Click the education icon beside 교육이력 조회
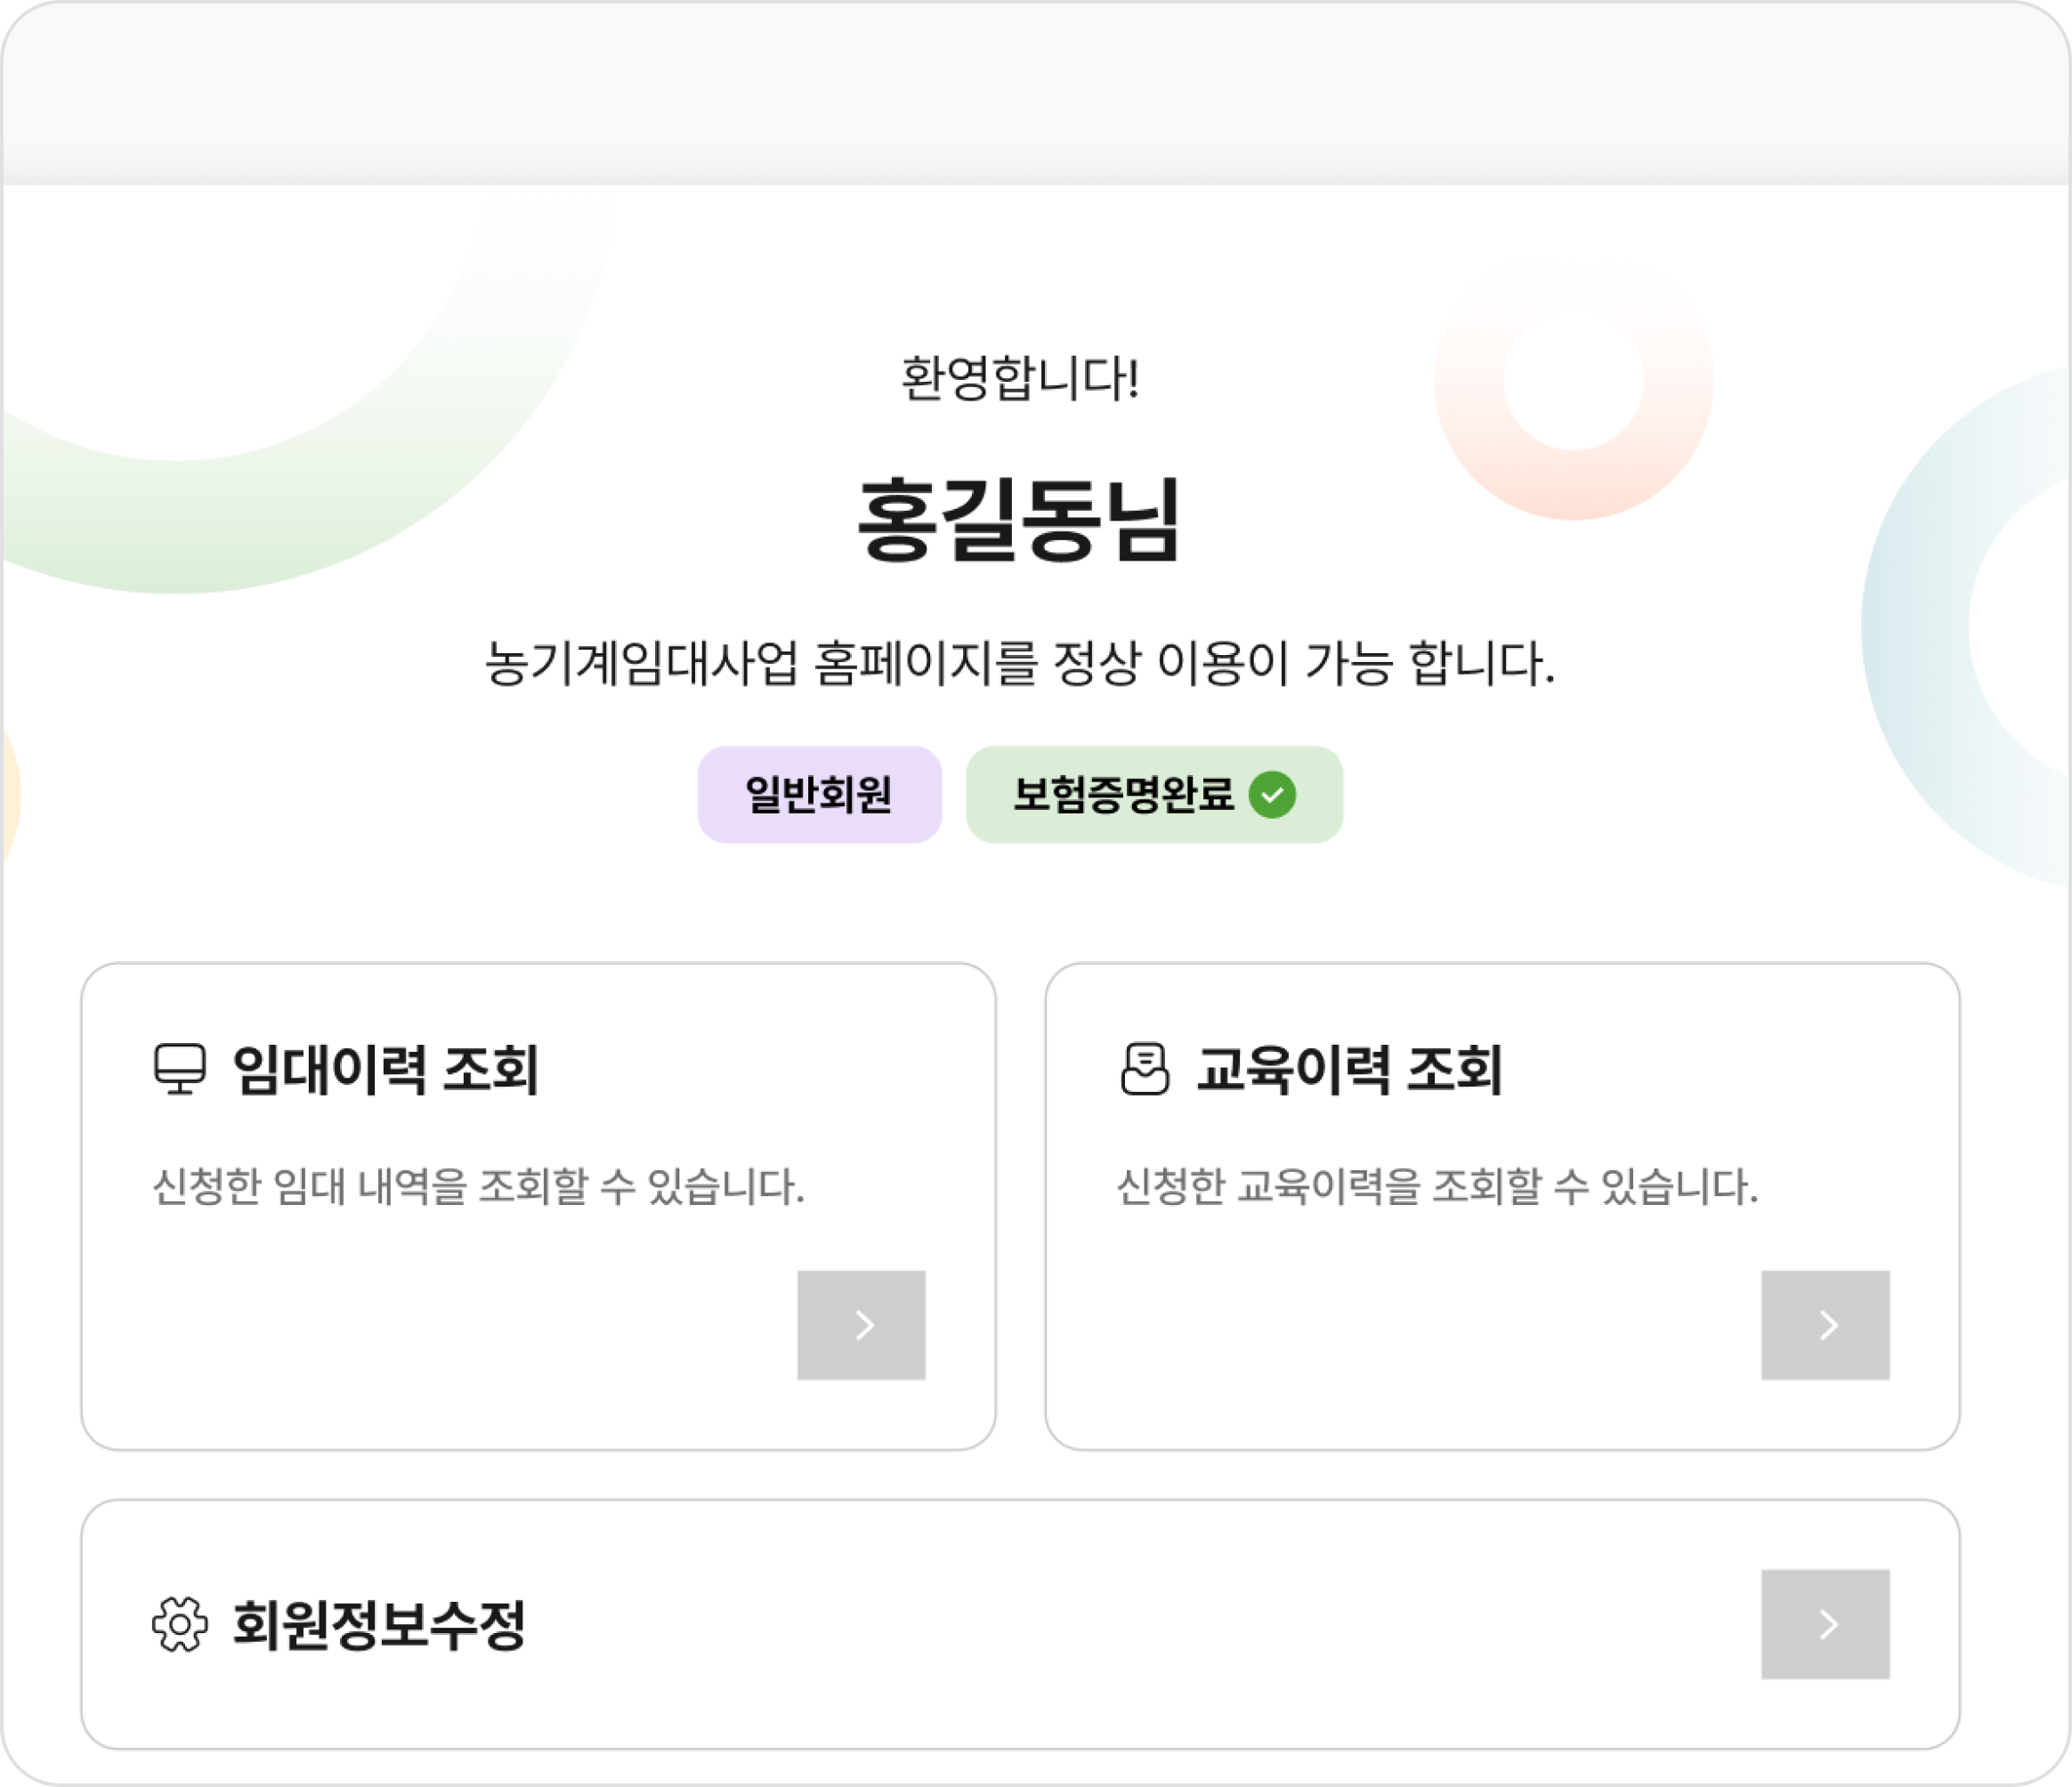 [x=1144, y=1069]
